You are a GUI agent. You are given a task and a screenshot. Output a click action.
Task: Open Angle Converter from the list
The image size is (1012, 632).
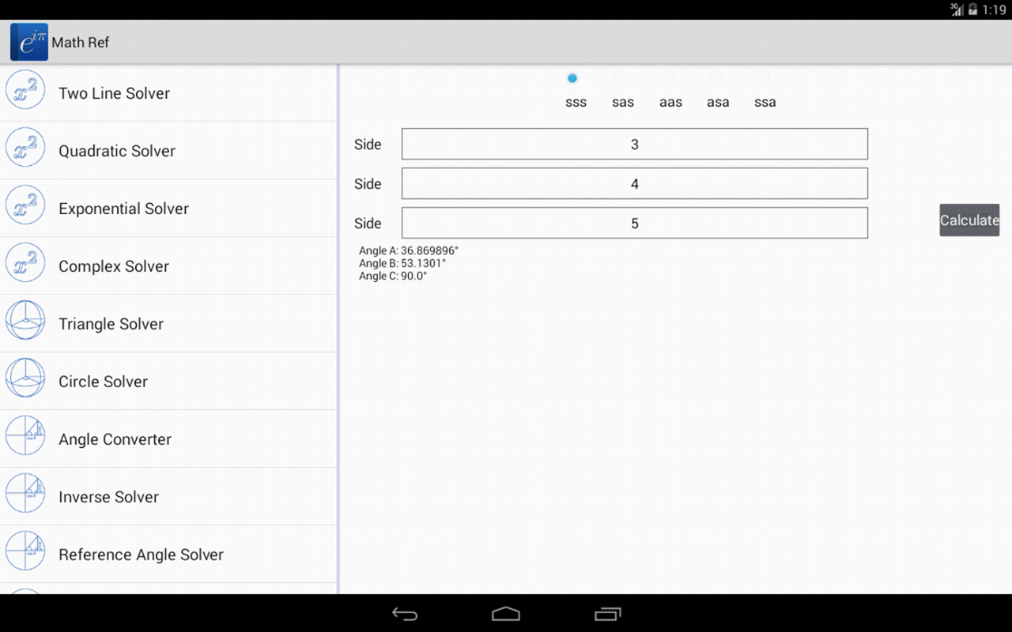(168, 438)
